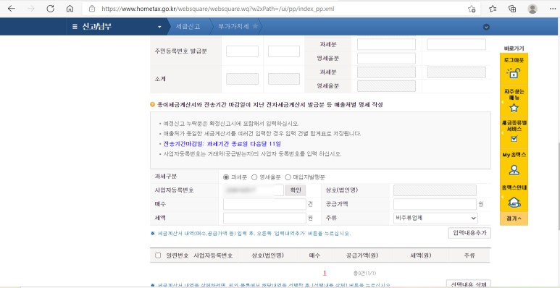The width and height of the screenshot is (560, 288).
Task: Add this page to favorites star icon
Action: click(472, 9)
